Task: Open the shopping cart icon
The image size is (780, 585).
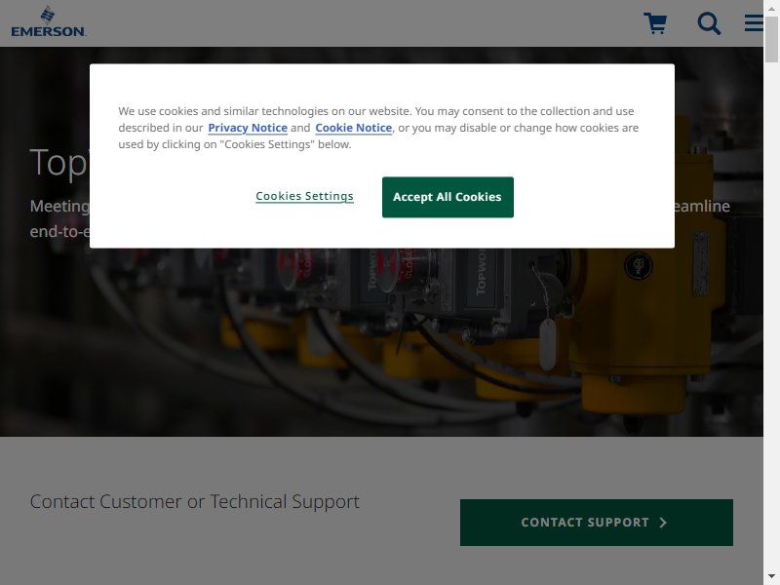Action: tap(655, 23)
